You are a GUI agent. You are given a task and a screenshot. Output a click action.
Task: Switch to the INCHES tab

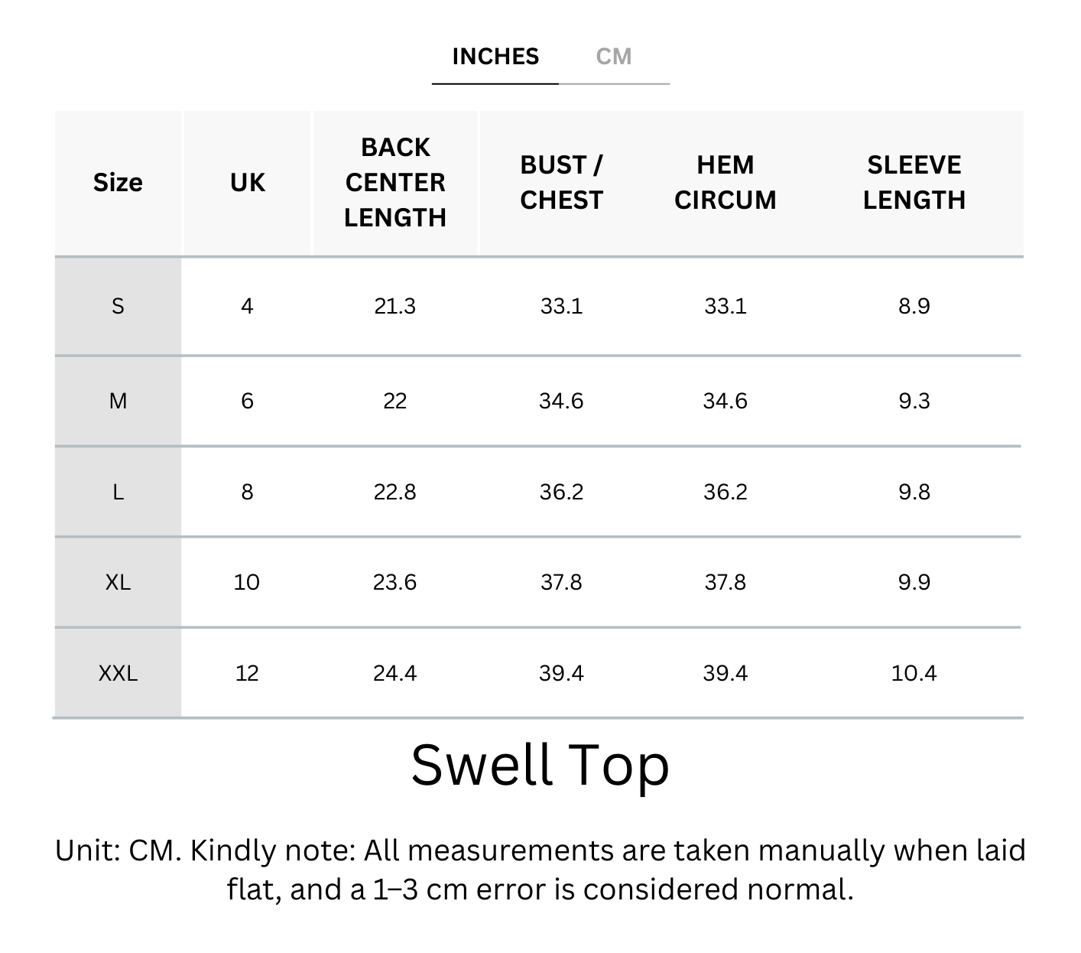495,57
